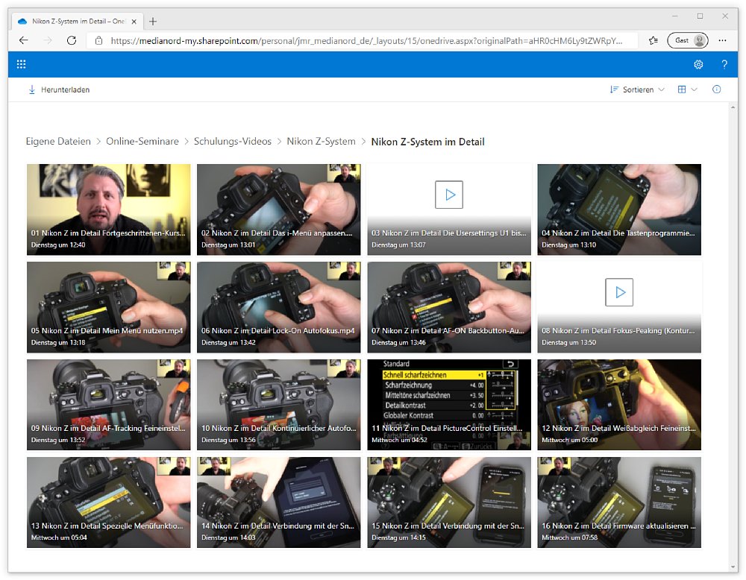
Task: Open the Sortieren dropdown
Action: (x=637, y=89)
